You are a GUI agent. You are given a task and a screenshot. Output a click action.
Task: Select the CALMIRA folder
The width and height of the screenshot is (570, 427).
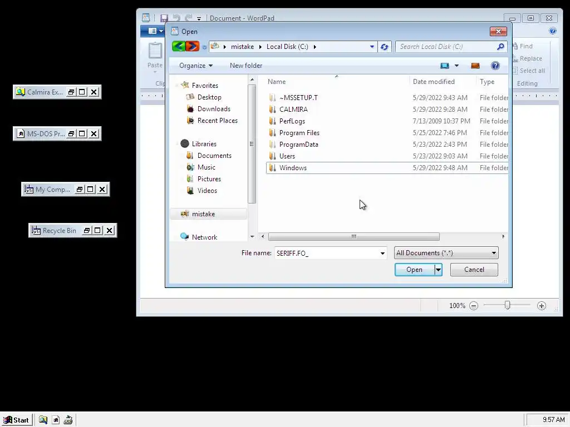click(x=294, y=110)
